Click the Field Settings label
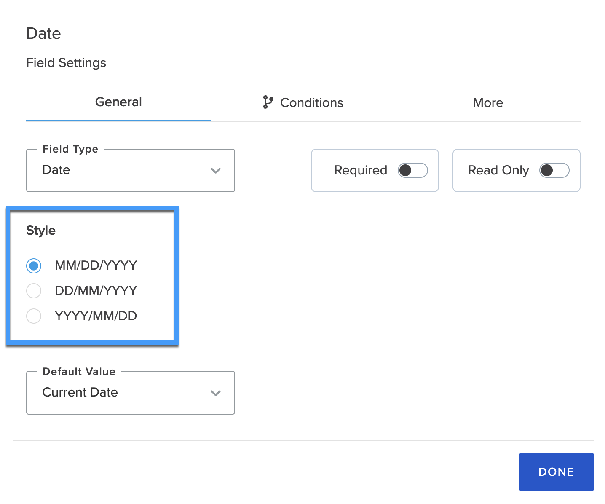The height and width of the screenshot is (504, 605). pos(66,62)
